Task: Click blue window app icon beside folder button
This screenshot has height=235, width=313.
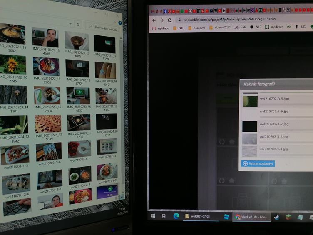Action: (226, 217)
